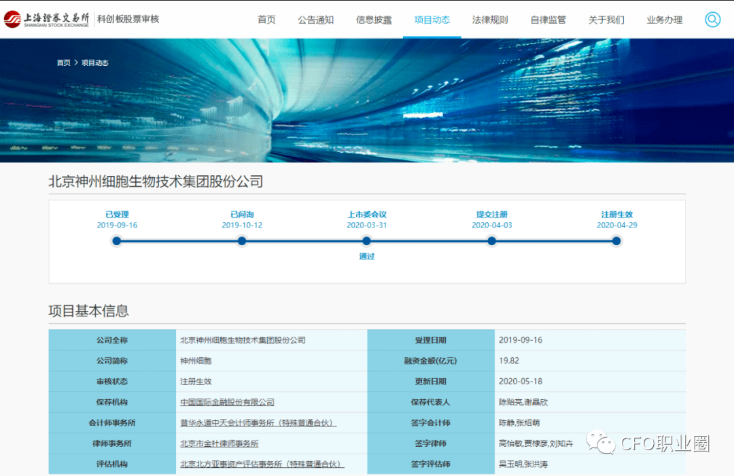Open the 中国国际金融股份有限公司 sponsor link
Image resolution: width=734 pixels, height=476 pixels.
226,402
